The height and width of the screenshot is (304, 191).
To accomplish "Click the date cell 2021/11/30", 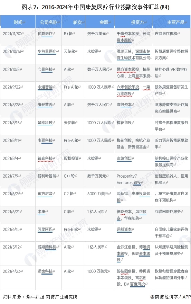I will click(12, 34).
